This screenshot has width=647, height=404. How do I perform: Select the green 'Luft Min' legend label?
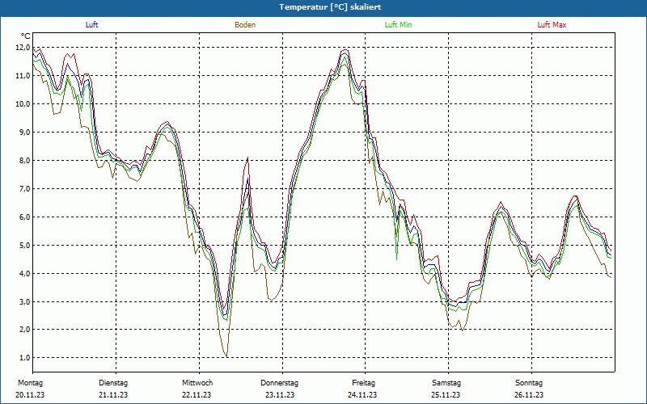[398, 25]
